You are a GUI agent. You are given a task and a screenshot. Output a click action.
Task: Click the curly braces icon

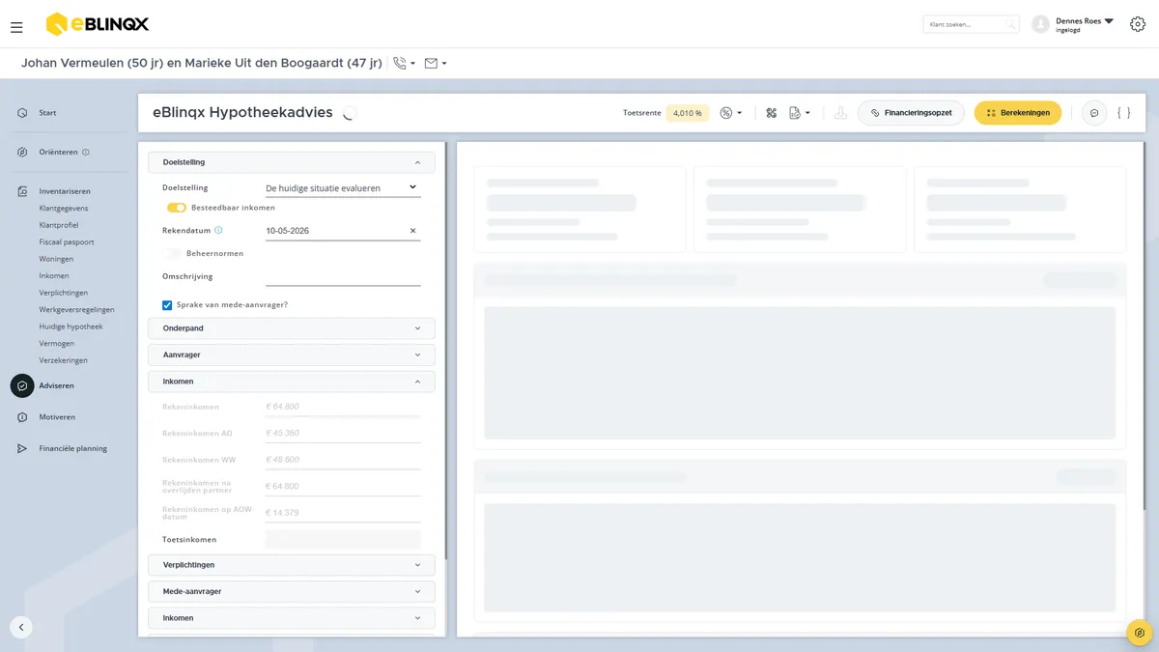click(1124, 113)
